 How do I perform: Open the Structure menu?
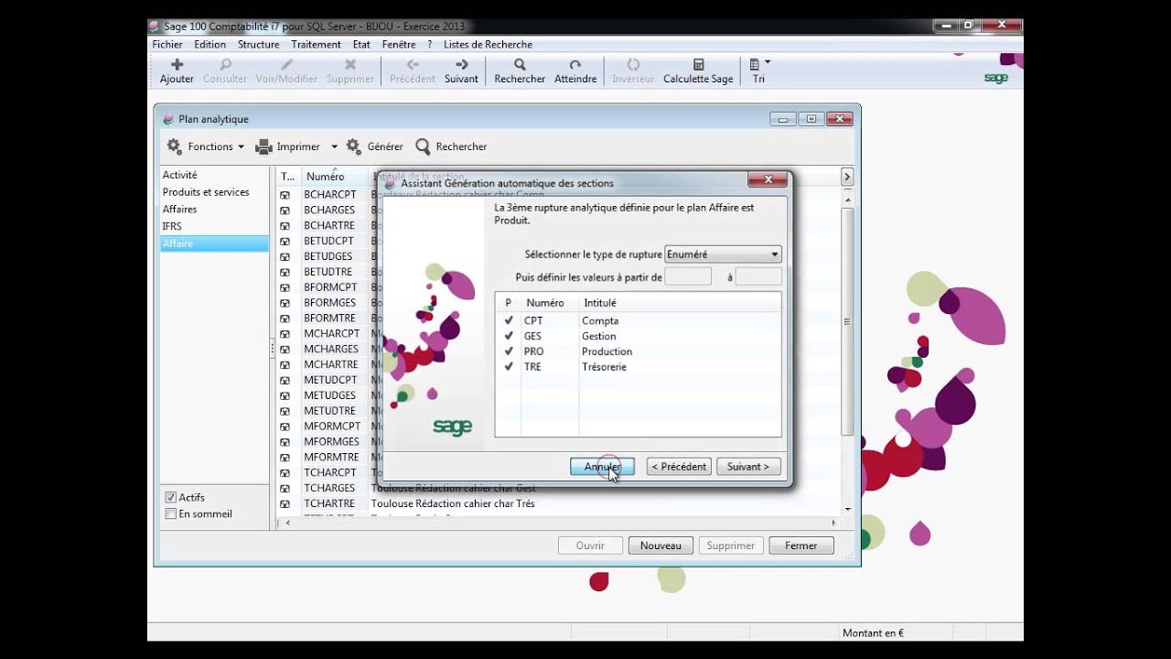coord(259,44)
